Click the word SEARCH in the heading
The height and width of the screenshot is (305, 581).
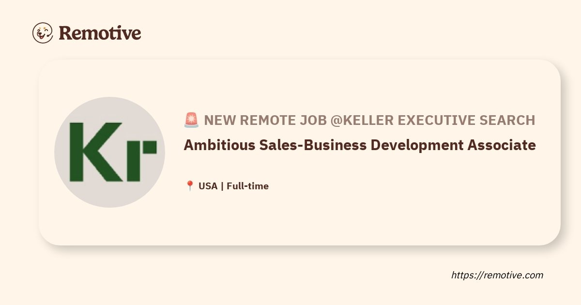pos(510,120)
